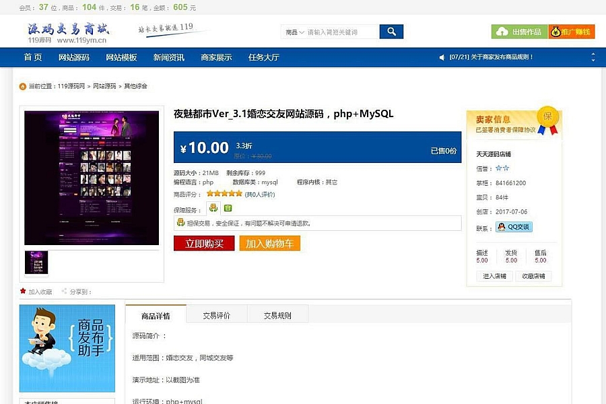This screenshot has width=606, height=404.
Task: Go to 其他综合 breadcrumb link
Action: pos(135,86)
